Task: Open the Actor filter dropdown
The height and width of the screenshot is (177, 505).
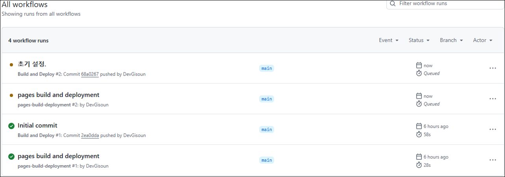Action: tap(483, 40)
